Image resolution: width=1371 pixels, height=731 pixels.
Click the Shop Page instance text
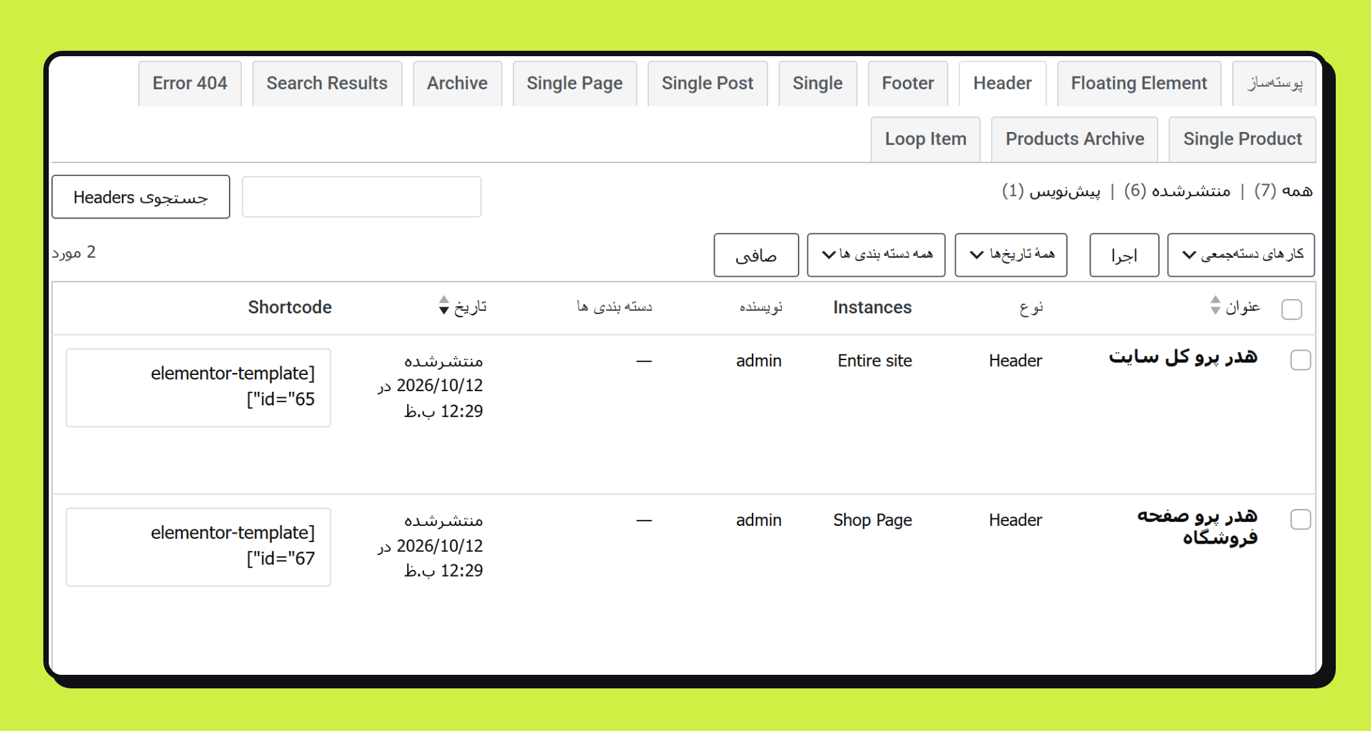pos(872,520)
